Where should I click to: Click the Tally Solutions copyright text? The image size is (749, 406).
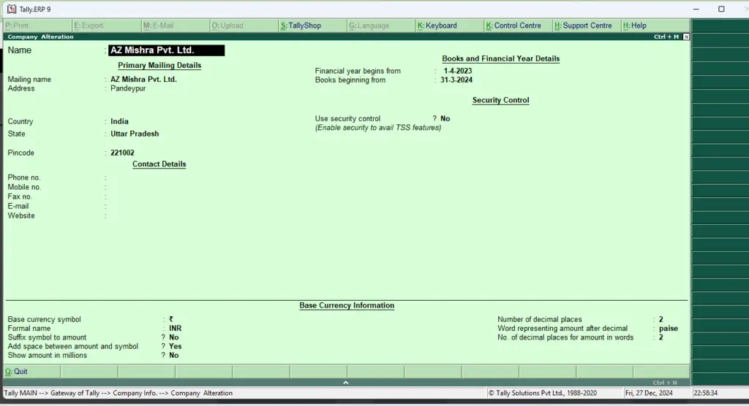click(x=542, y=394)
